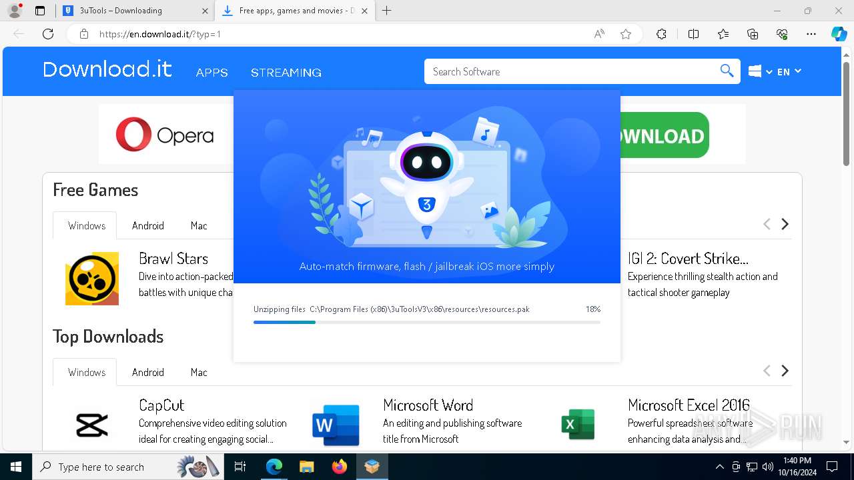The width and height of the screenshot is (854, 480).
Task: Click the search magnifier icon
Action: click(x=727, y=71)
